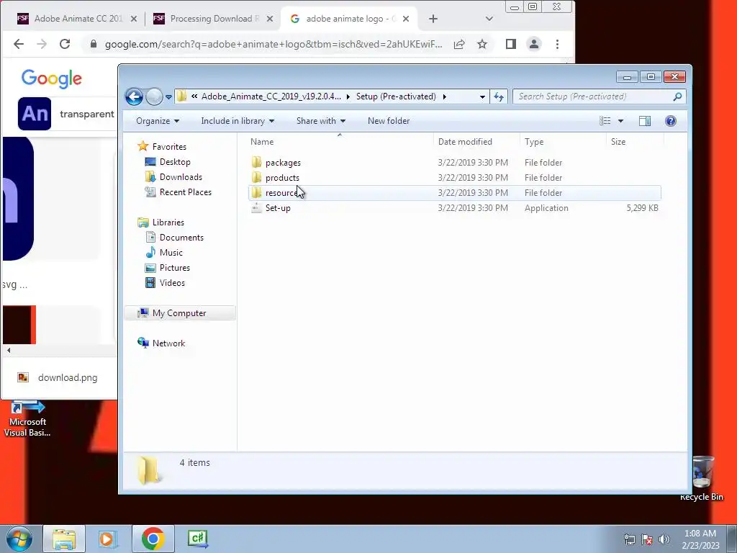This screenshot has height=553, width=737.
Task: Open the Share with menu
Action: [x=320, y=121]
